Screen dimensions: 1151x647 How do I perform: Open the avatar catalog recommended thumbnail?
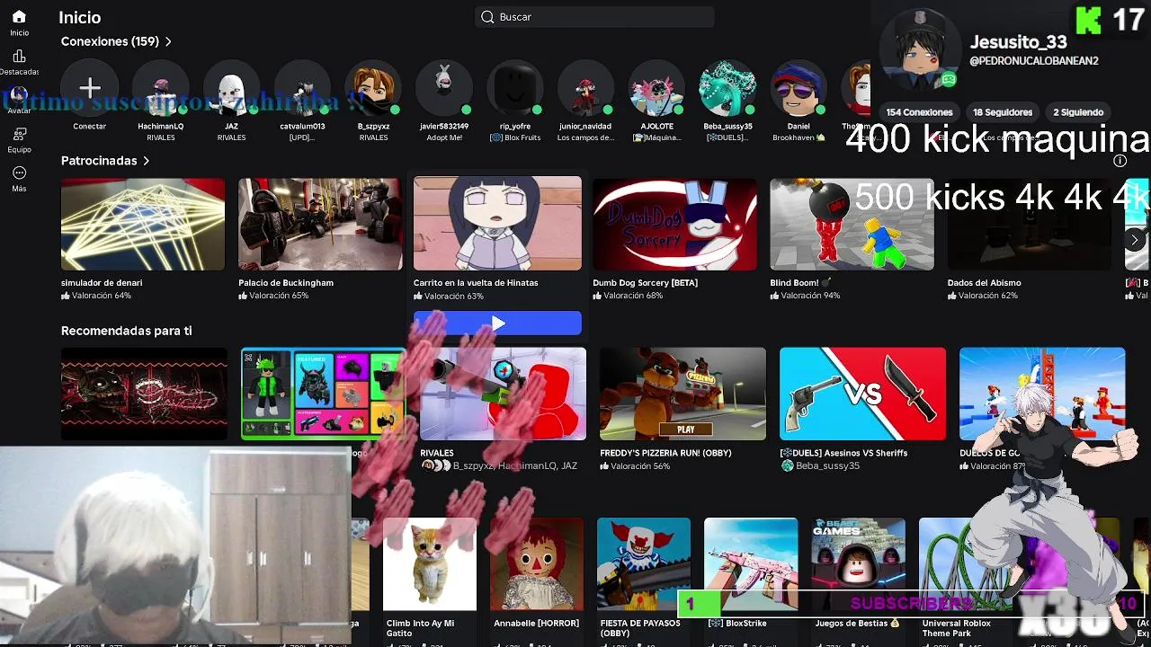point(324,394)
